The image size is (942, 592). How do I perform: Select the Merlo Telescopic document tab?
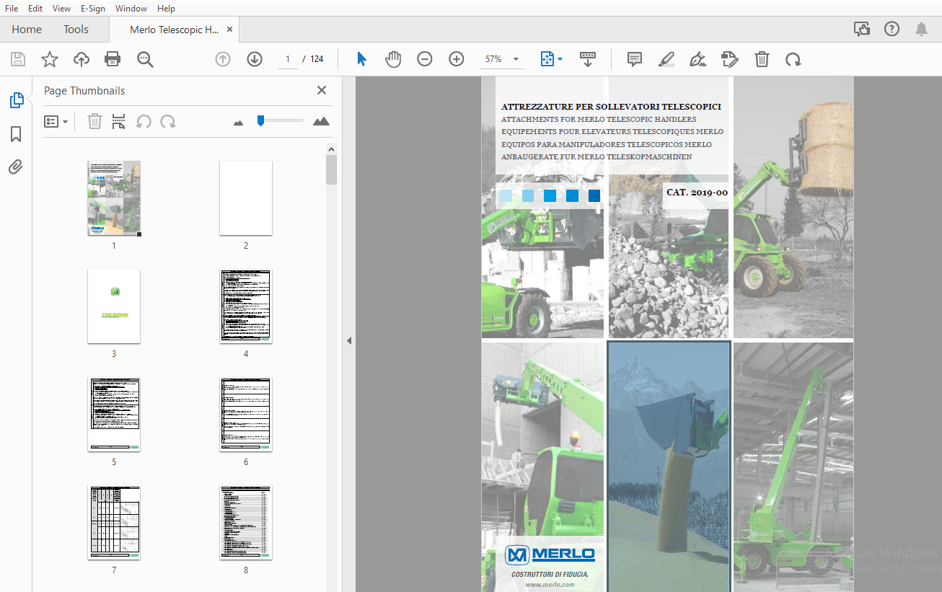click(x=175, y=30)
